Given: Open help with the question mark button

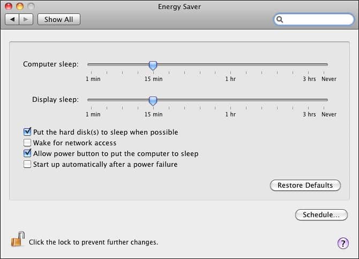Looking at the screenshot, I should (343, 243).
